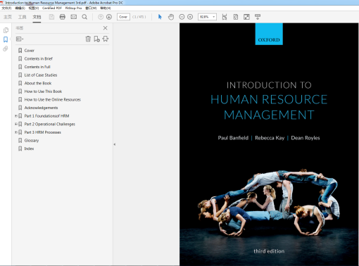Expand Part 1 Foundations of HRM

click(16, 116)
